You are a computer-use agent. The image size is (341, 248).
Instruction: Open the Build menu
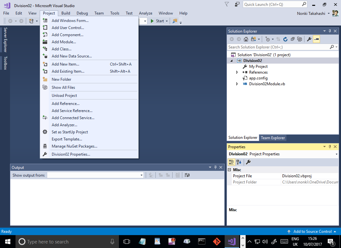66,13
